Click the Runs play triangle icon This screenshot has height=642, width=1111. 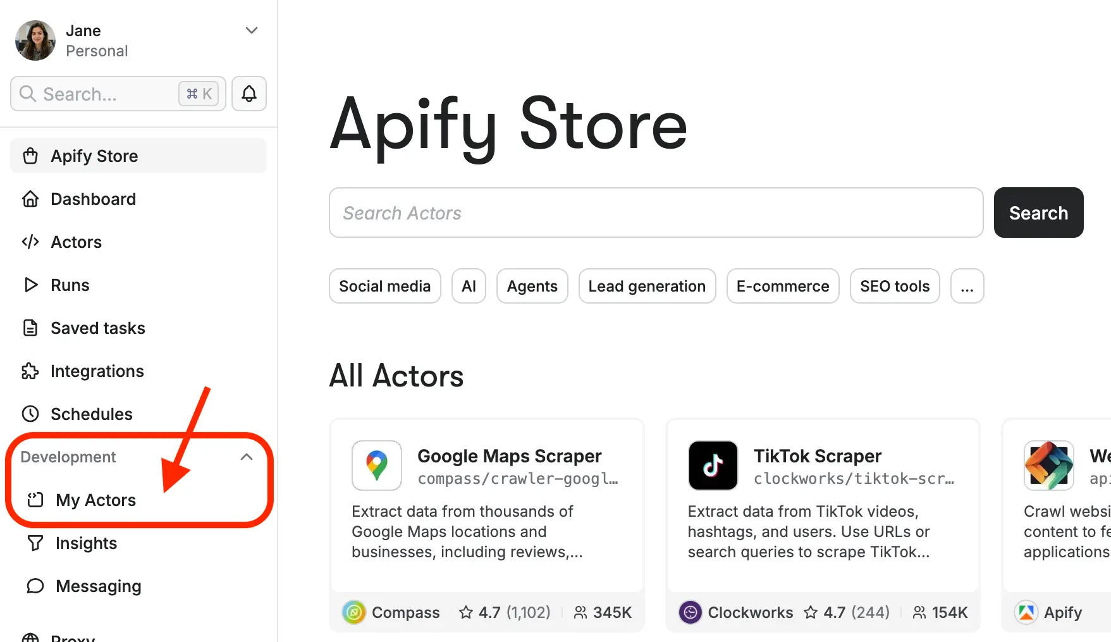point(30,285)
